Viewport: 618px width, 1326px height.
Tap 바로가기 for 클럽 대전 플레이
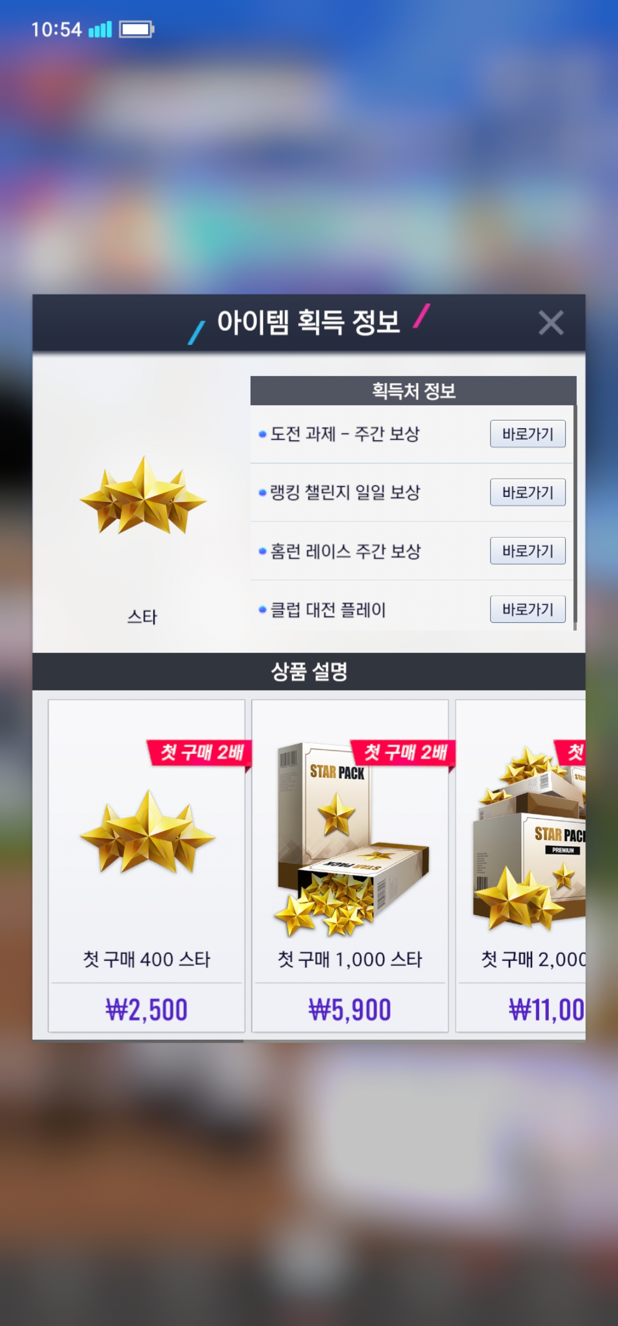pyautogui.click(x=528, y=609)
